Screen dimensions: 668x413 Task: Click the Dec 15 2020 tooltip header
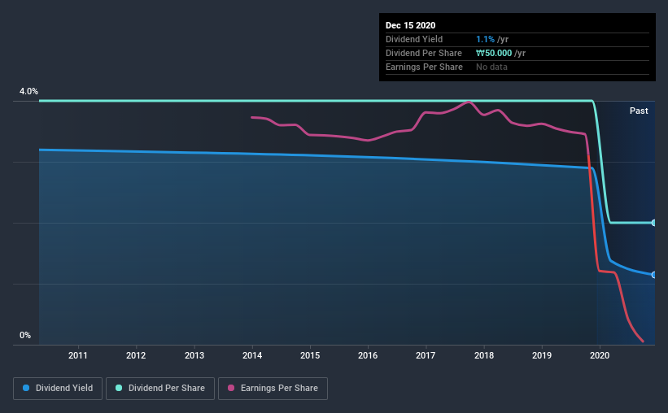pyautogui.click(x=410, y=25)
